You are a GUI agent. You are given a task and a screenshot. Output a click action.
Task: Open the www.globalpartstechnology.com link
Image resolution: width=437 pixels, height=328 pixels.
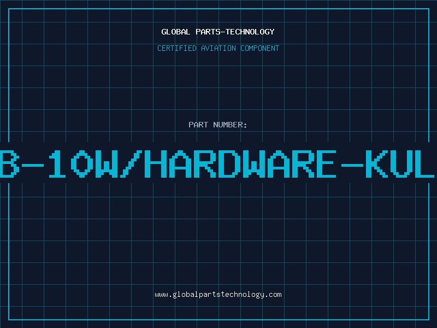pyautogui.click(x=218, y=295)
